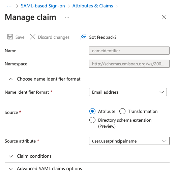The width and height of the screenshot is (175, 183).
Task: Click the Namespace URL field
Action: click(x=129, y=64)
